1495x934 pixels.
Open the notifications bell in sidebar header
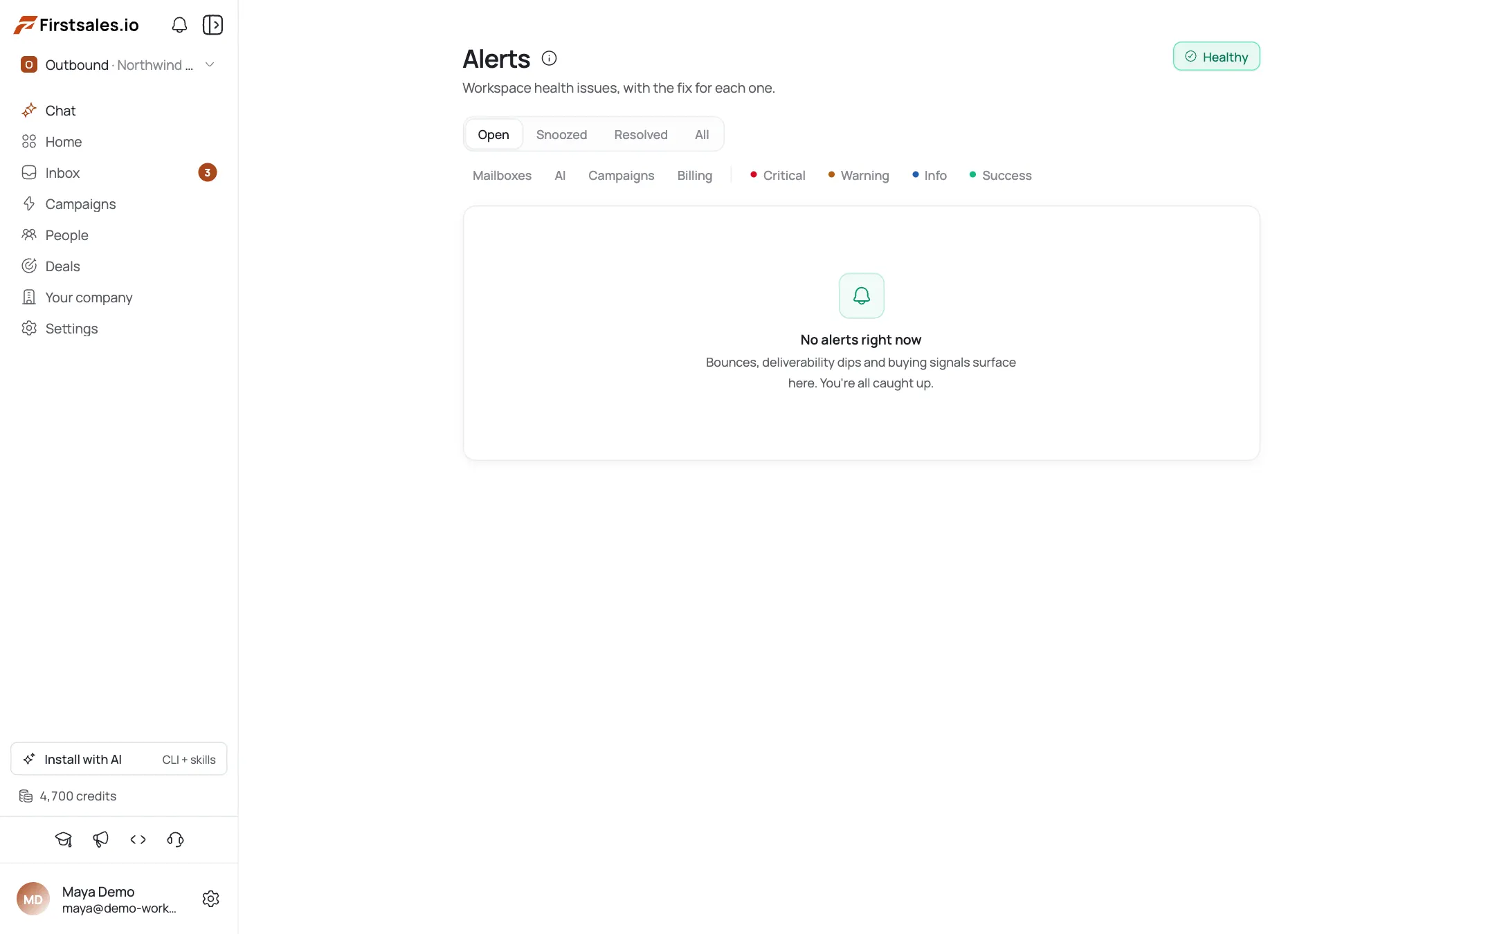[179, 25]
